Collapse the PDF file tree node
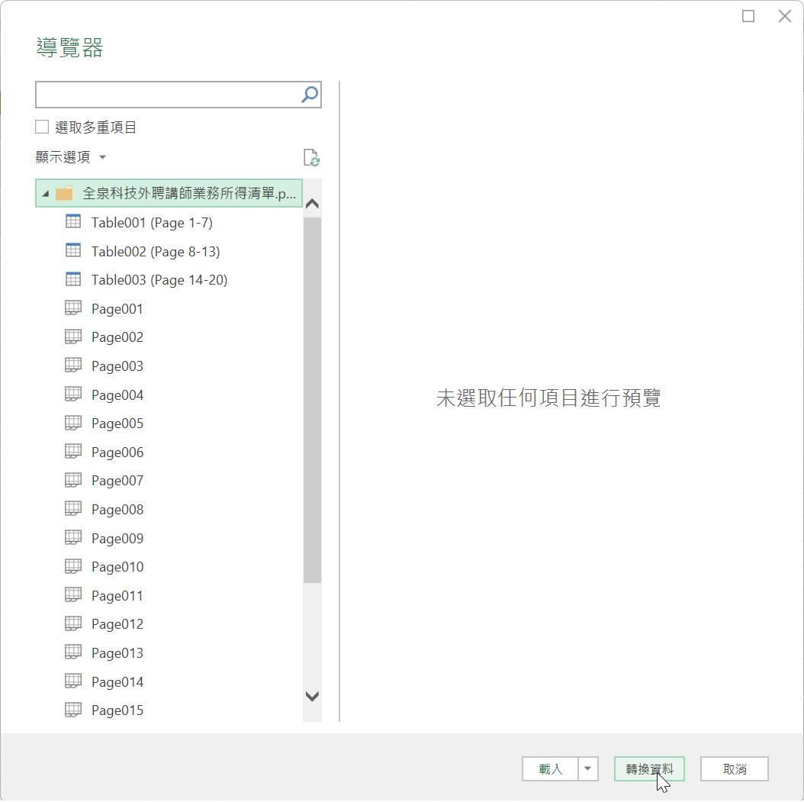 [x=46, y=194]
